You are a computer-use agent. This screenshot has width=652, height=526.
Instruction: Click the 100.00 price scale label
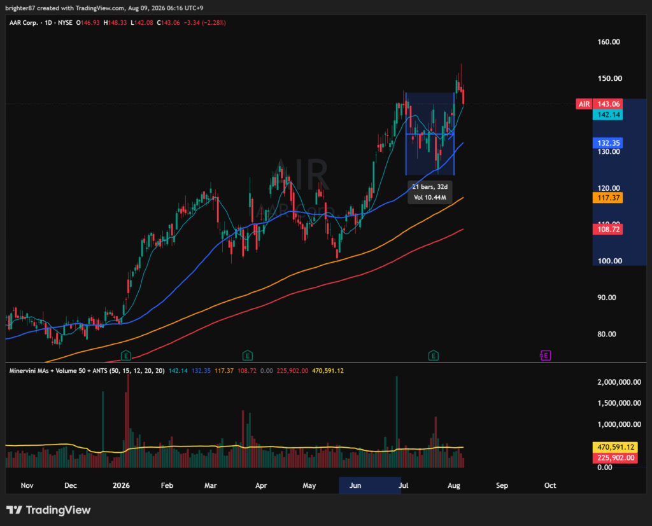pos(609,261)
